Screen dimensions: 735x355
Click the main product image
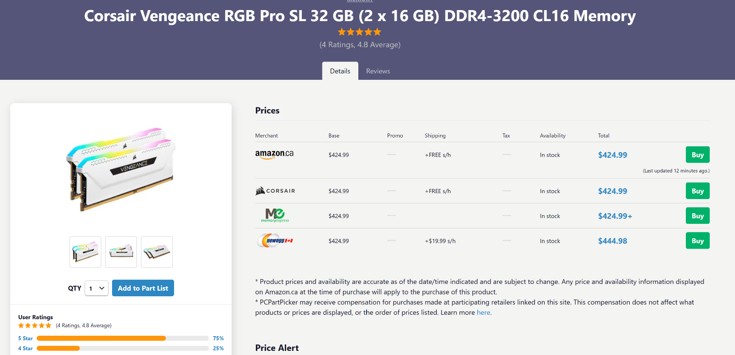tap(121, 170)
